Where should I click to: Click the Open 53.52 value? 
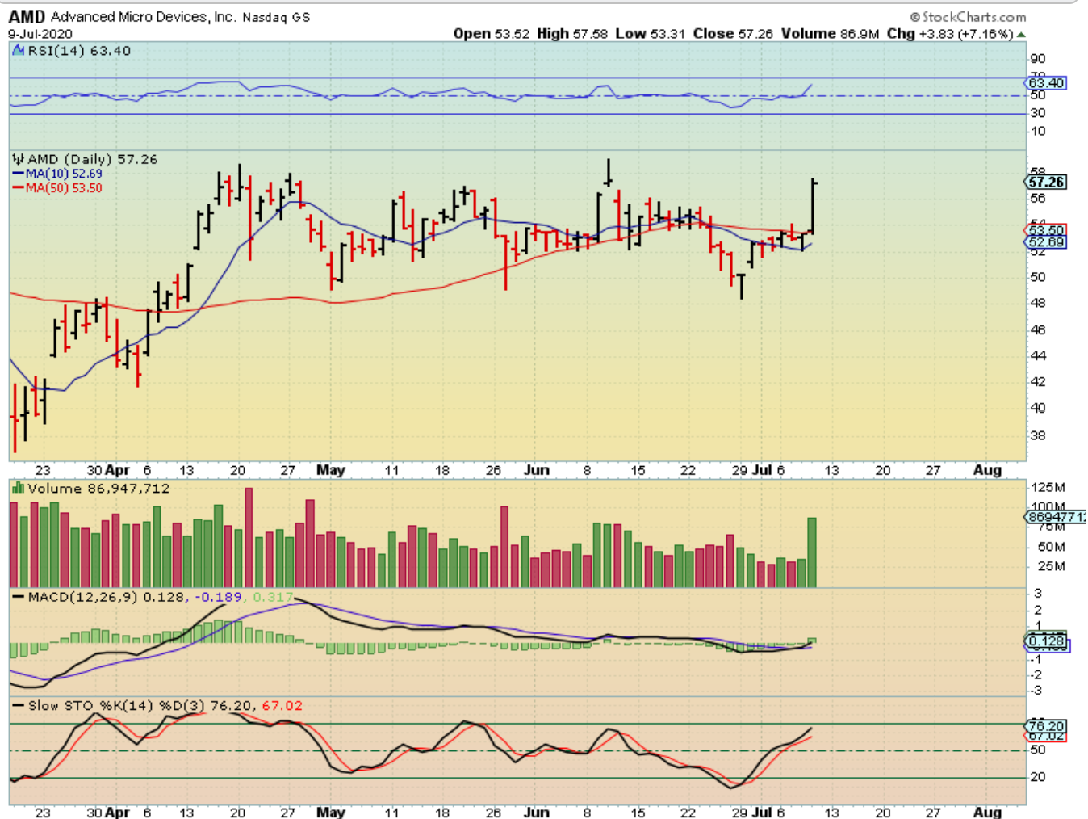(x=492, y=34)
